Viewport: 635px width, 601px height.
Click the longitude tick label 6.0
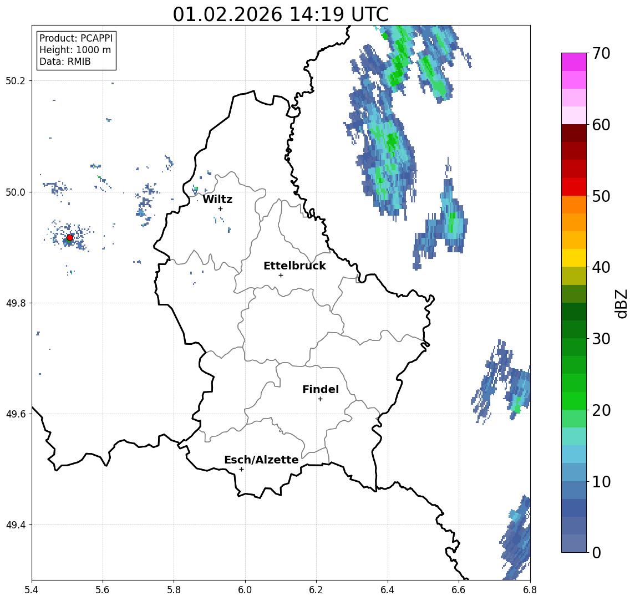click(x=245, y=590)
